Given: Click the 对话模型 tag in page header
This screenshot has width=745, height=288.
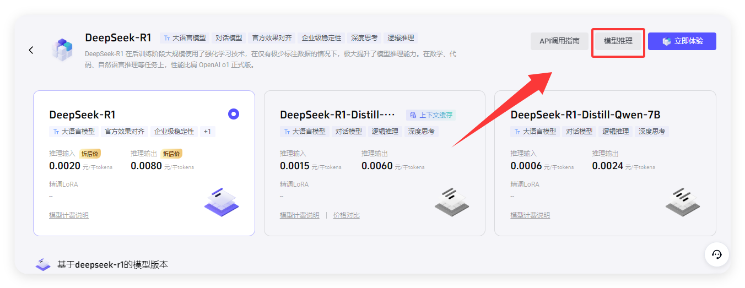Looking at the screenshot, I should tap(229, 38).
